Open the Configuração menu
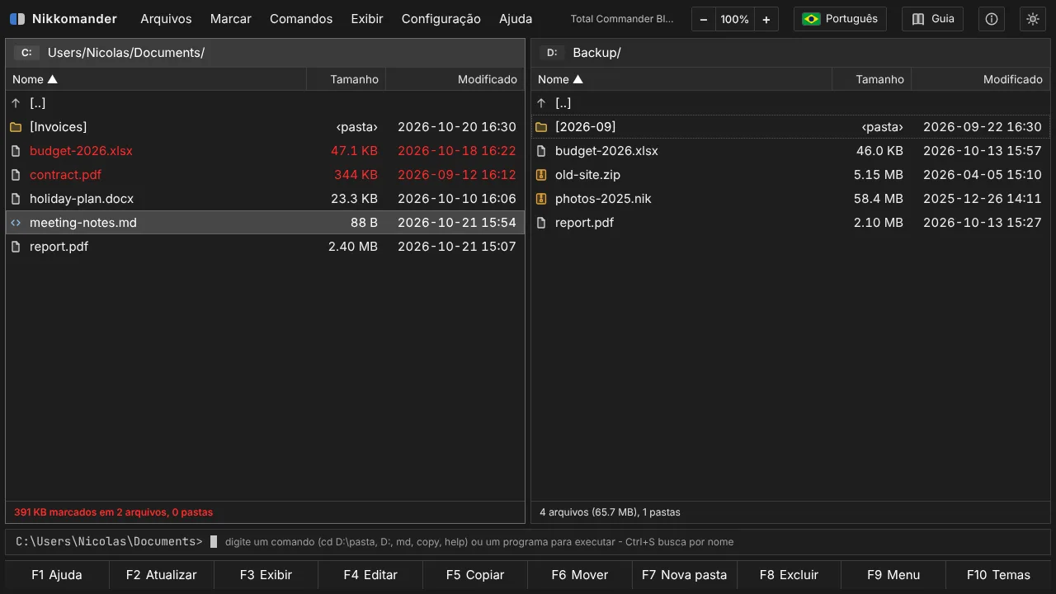The image size is (1056, 594). 441,19
